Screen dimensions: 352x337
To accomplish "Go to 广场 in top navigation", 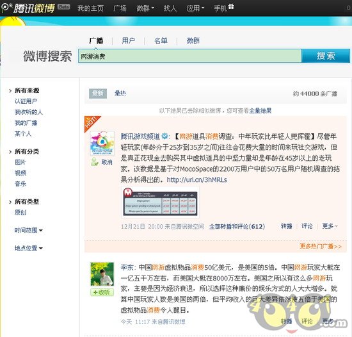I will click(x=120, y=8).
